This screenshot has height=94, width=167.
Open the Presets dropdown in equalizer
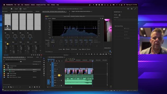63,19
